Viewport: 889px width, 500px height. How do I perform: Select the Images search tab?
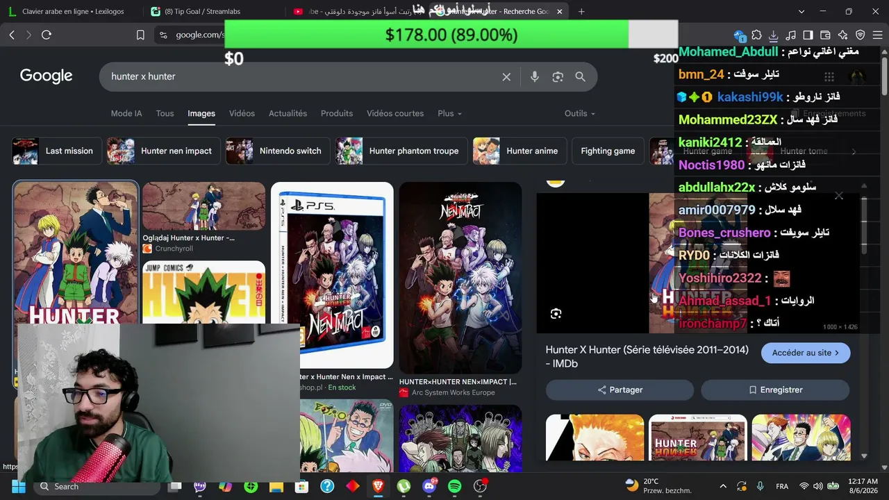pyautogui.click(x=201, y=113)
